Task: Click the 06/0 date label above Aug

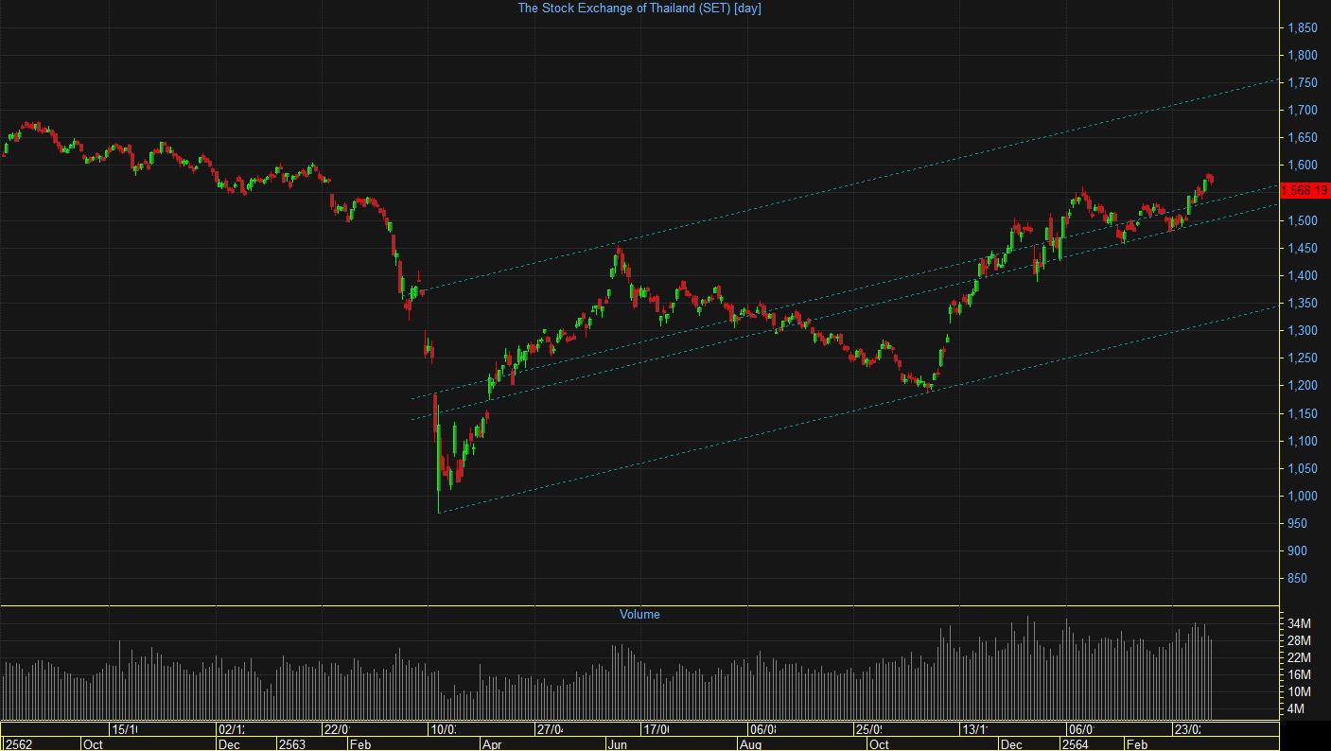Action: click(762, 730)
